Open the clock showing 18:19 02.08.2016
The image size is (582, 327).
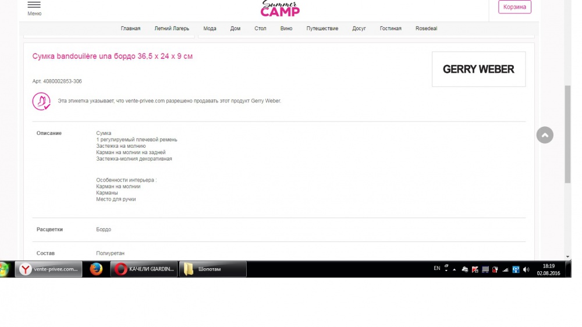click(x=548, y=269)
